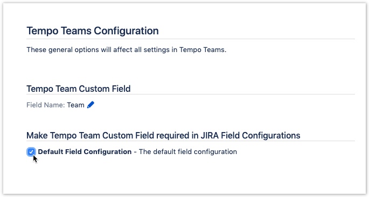Click the Make Tempo Team Custom Field required heading
The height and width of the screenshot is (197, 369).
pyautogui.click(x=163, y=135)
